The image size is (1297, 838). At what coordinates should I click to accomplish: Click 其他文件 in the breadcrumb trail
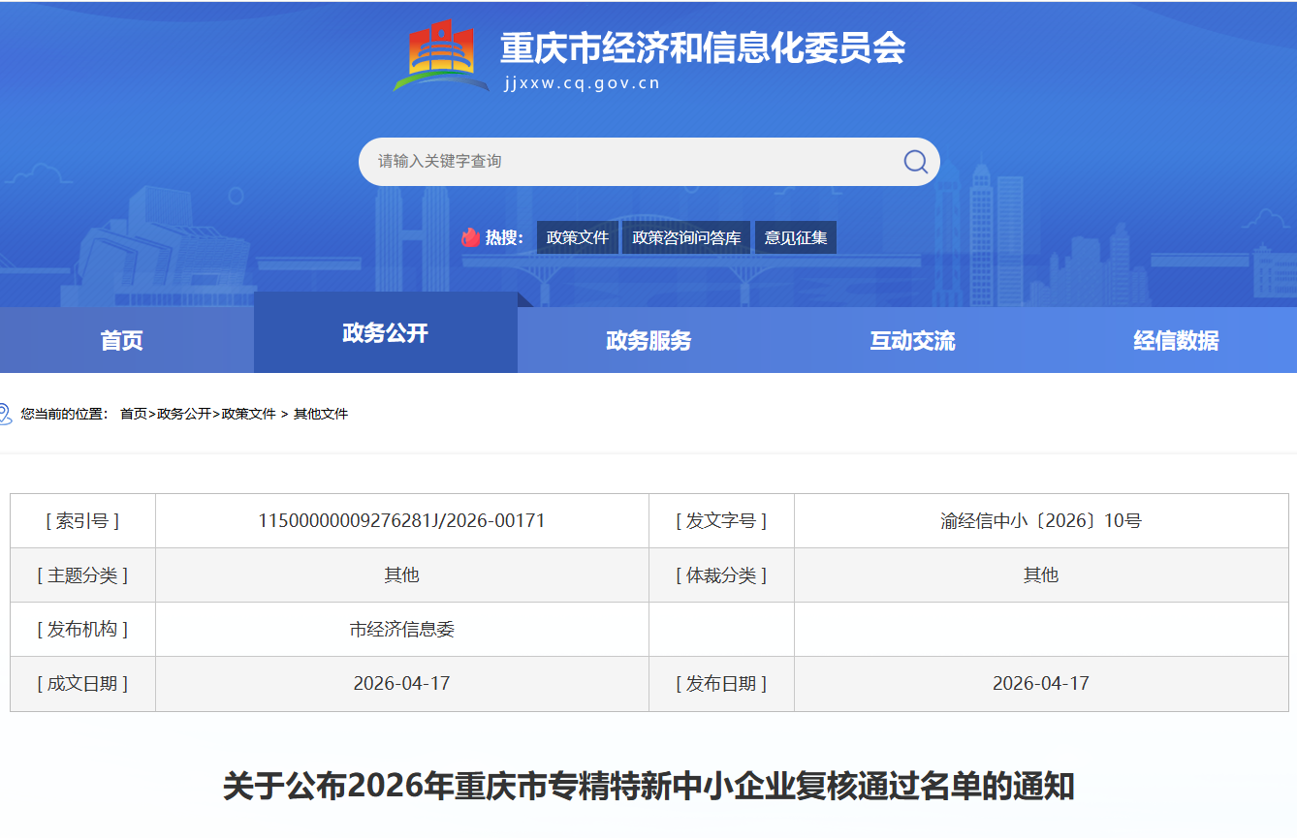tap(321, 414)
